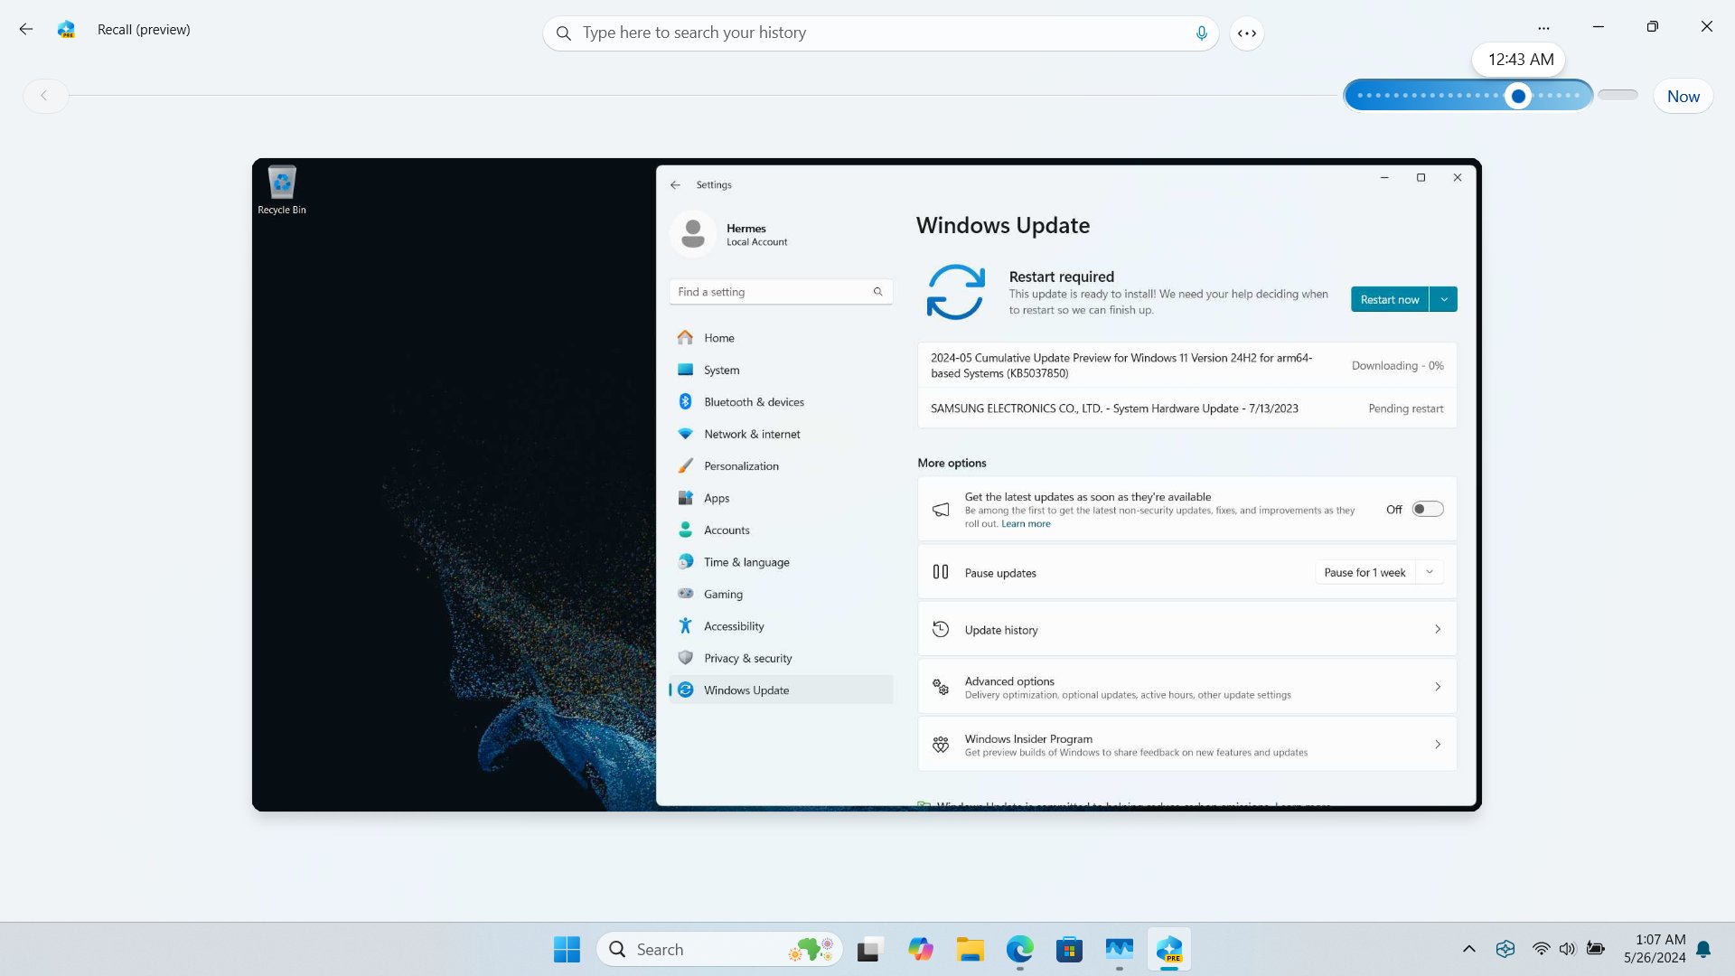Expand Pause updates dropdown options

pos(1430,572)
